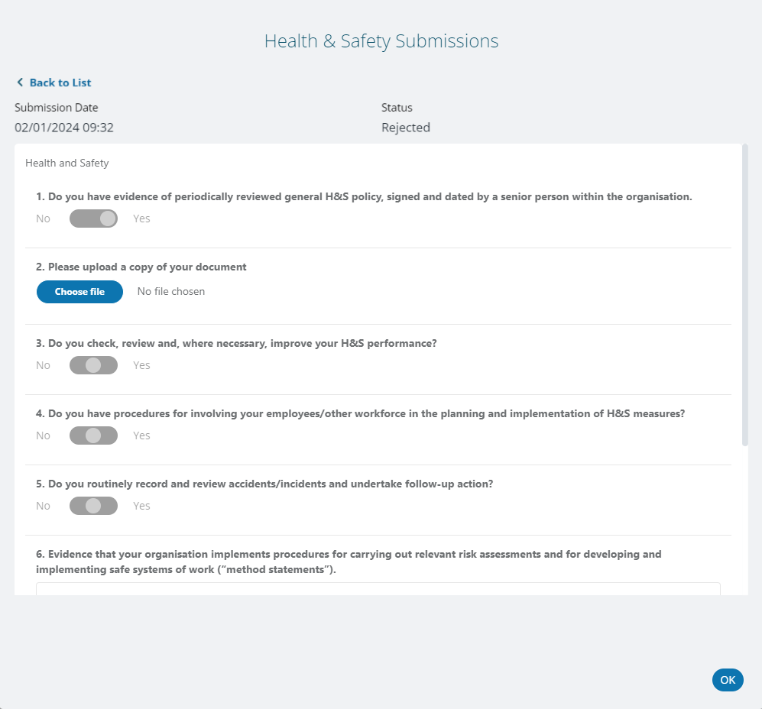Pick Yes for question 4 workforce involvement
Viewport: 762px width, 709px height.
[141, 435]
